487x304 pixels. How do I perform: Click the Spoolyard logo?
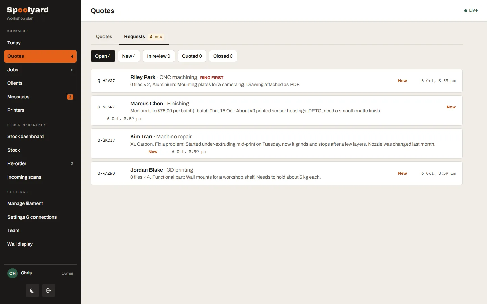point(28,10)
